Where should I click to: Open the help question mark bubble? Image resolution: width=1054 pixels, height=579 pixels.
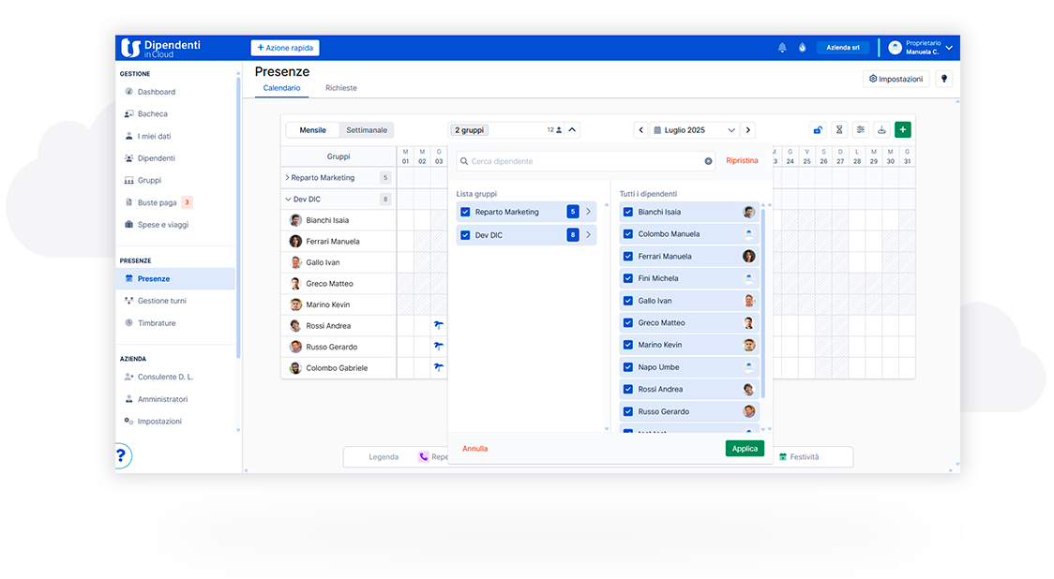point(122,456)
